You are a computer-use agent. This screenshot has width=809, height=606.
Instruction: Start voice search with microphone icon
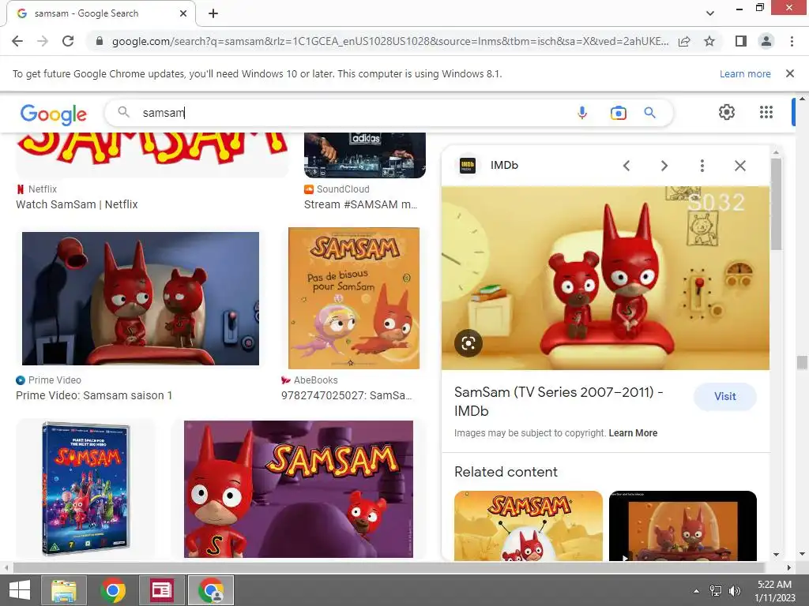pos(582,112)
